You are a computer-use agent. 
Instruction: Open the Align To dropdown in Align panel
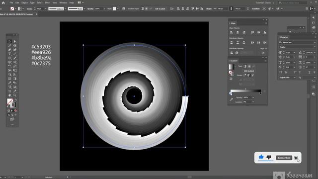tap(263, 53)
